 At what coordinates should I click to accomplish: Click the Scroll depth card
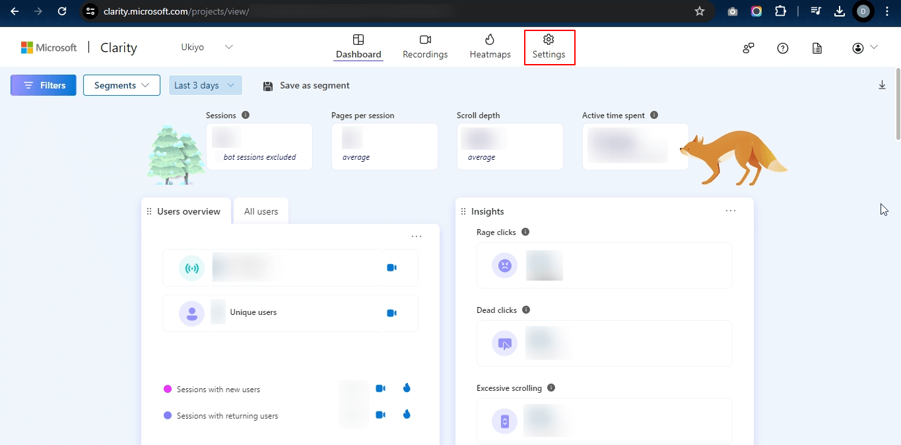pyautogui.click(x=510, y=147)
